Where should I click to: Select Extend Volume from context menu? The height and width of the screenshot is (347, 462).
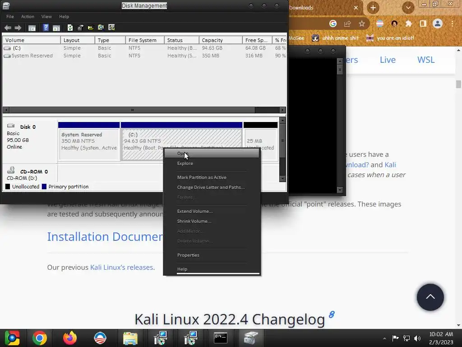(212, 211)
